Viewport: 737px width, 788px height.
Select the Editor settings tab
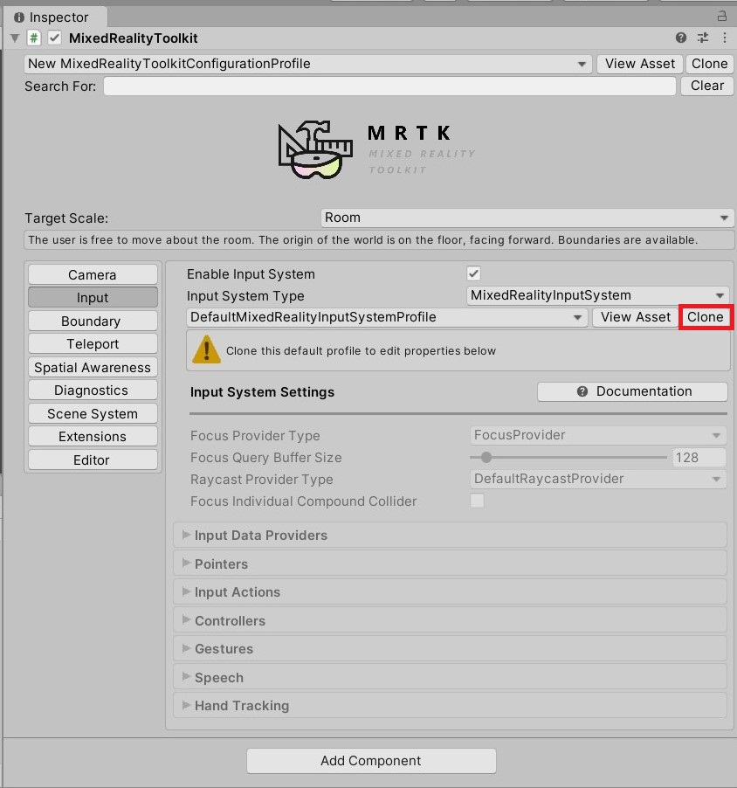[93, 460]
